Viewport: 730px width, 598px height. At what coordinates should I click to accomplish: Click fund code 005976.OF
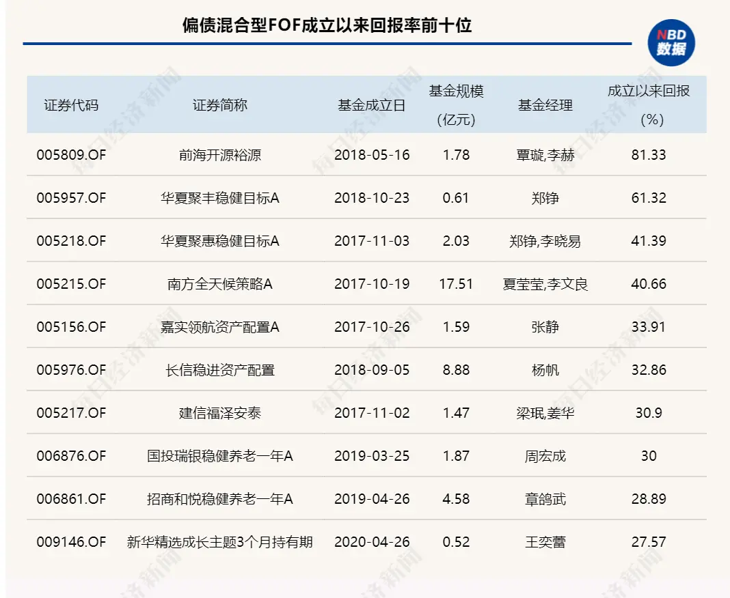click(71, 370)
